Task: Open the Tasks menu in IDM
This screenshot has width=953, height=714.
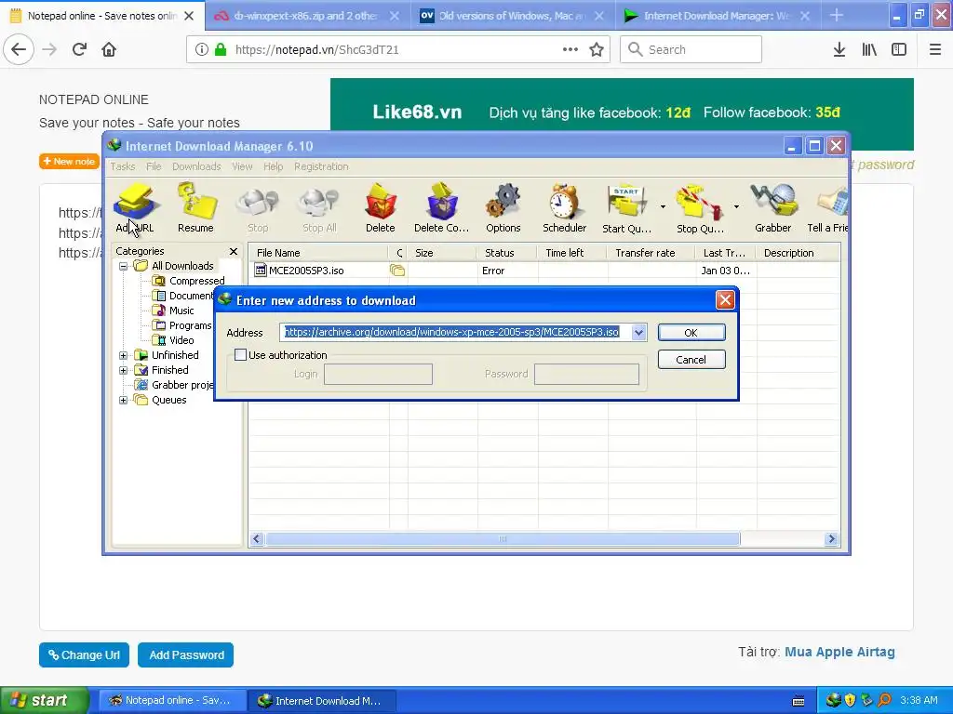Action: pos(123,166)
